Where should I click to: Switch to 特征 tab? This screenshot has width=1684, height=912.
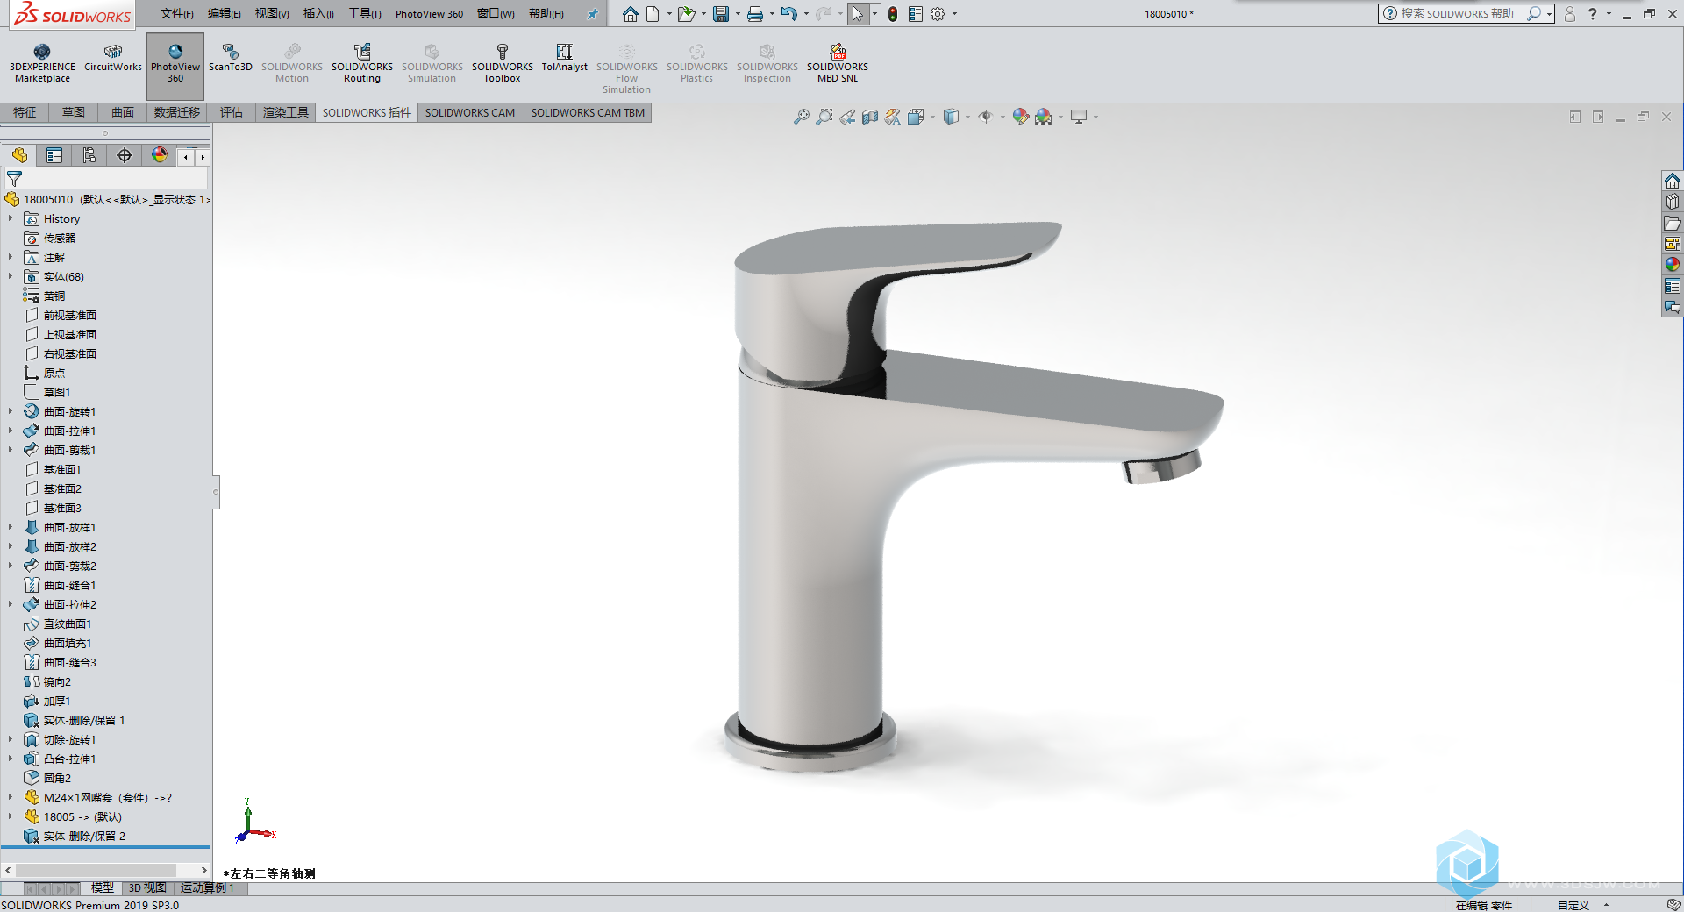25,112
